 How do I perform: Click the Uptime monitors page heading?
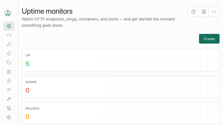click(47, 11)
